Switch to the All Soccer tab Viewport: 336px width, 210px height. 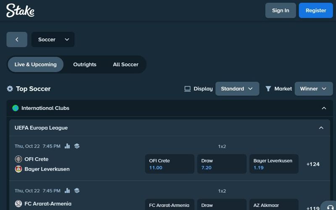pyautogui.click(x=126, y=65)
